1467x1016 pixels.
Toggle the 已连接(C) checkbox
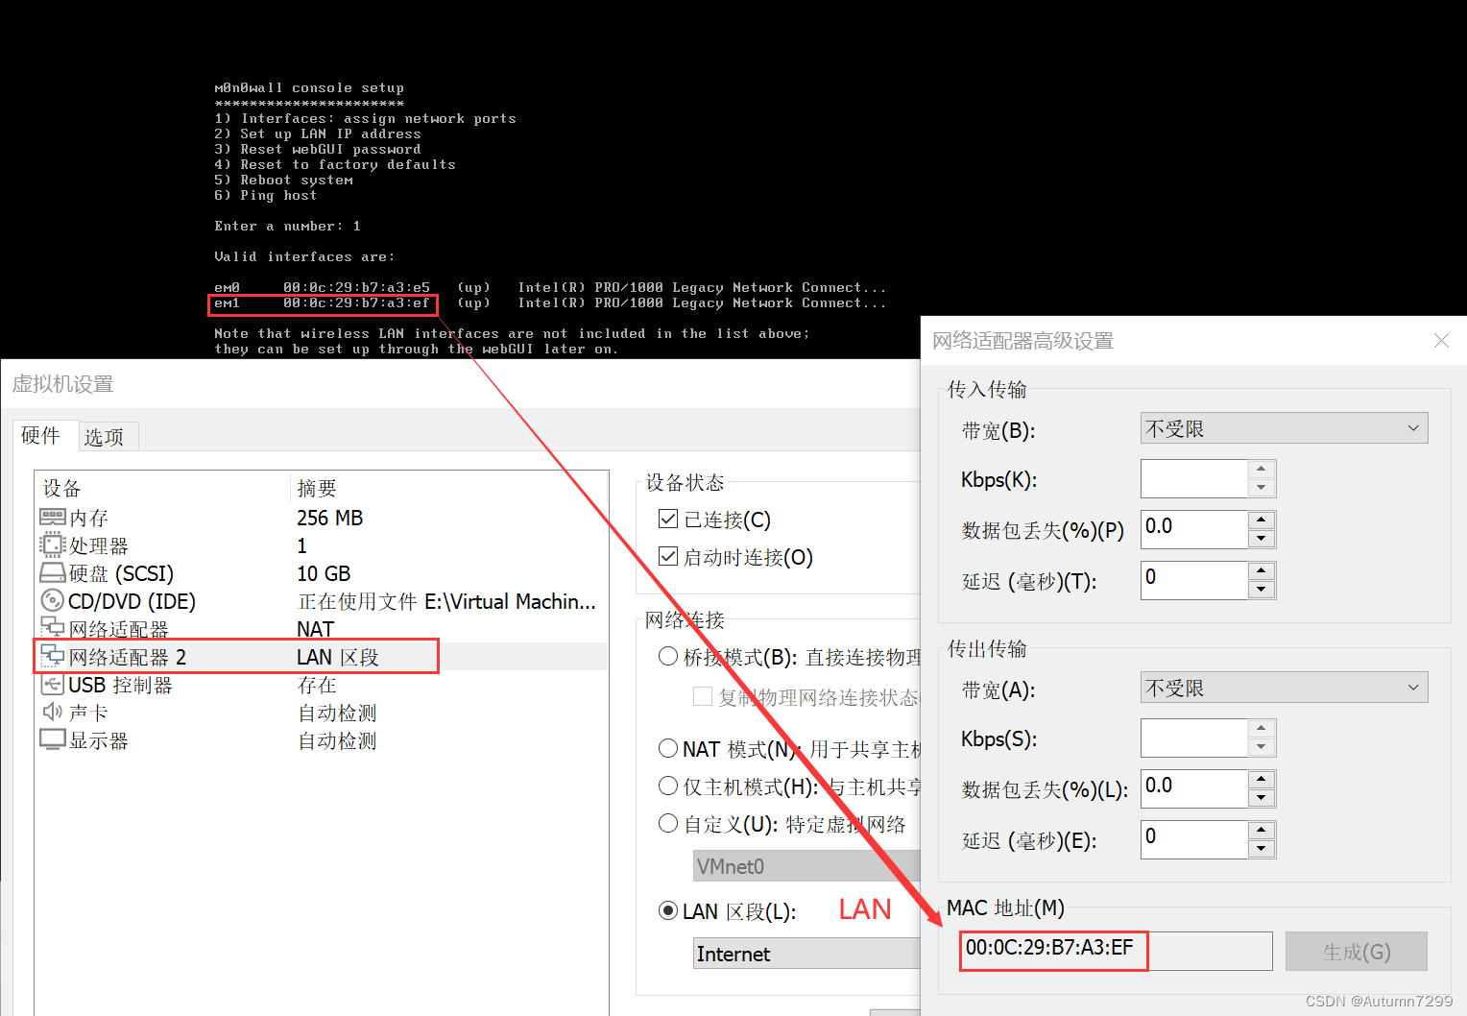coord(668,520)
